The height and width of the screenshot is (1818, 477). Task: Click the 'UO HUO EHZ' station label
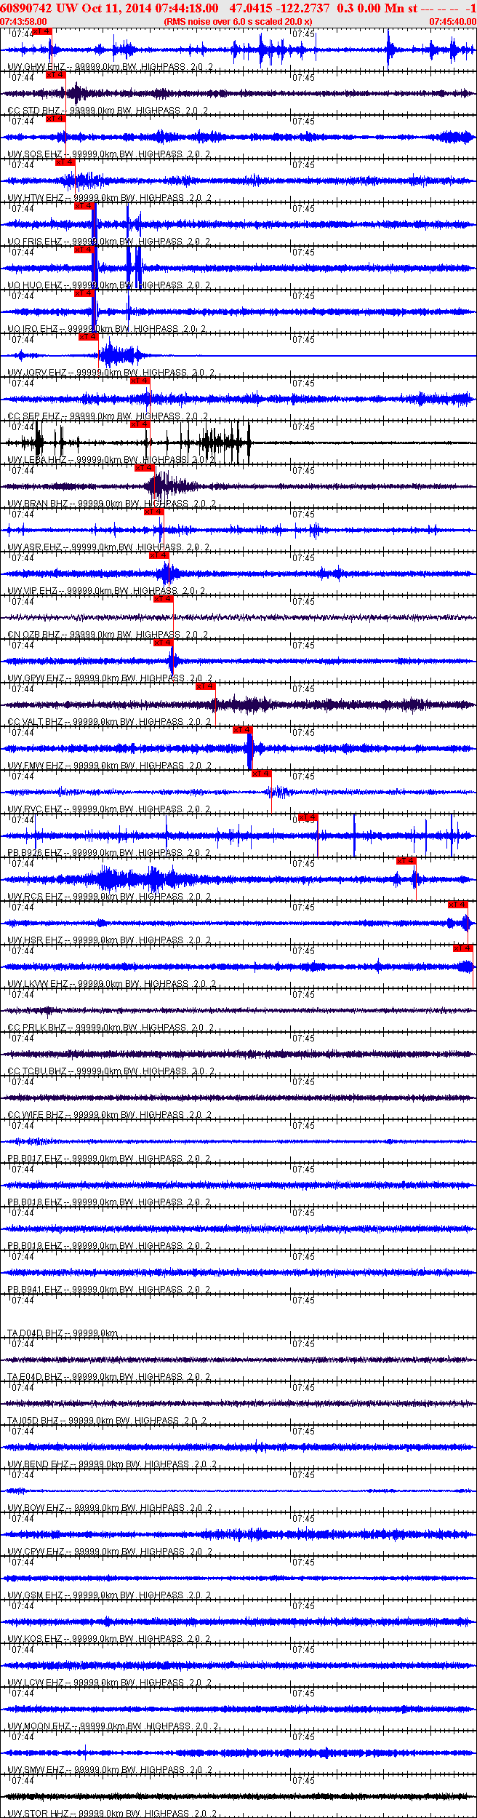coord(35,285)
